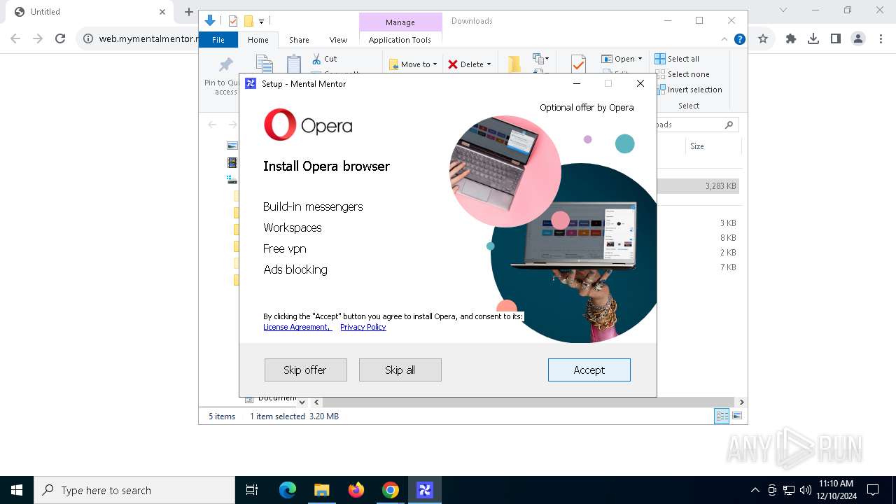The height and width of the screenshot is (504, 896).
Task: Open Windows Start menu
Action: pos(17,490)
